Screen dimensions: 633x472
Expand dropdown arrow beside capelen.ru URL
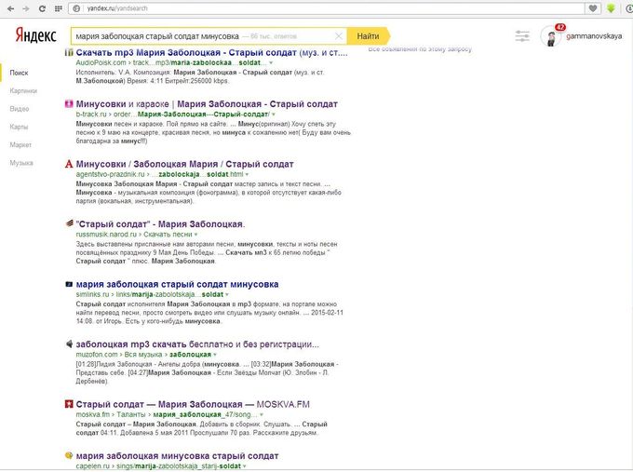coord(245,466)
